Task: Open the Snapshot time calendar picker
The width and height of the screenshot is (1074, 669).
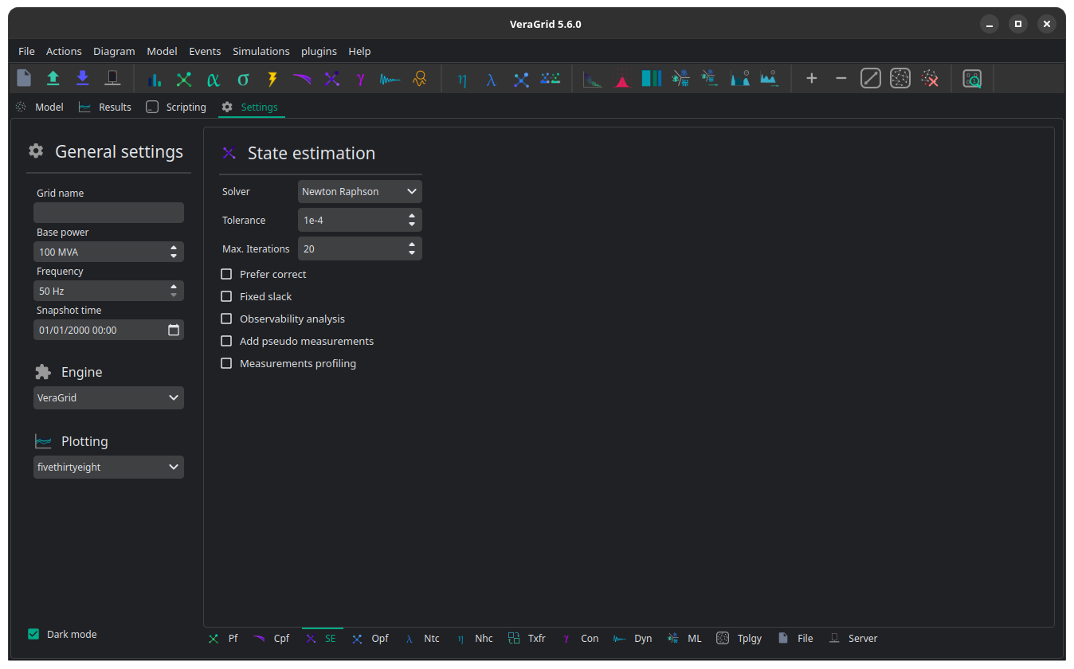Action: tap(174, 330)
